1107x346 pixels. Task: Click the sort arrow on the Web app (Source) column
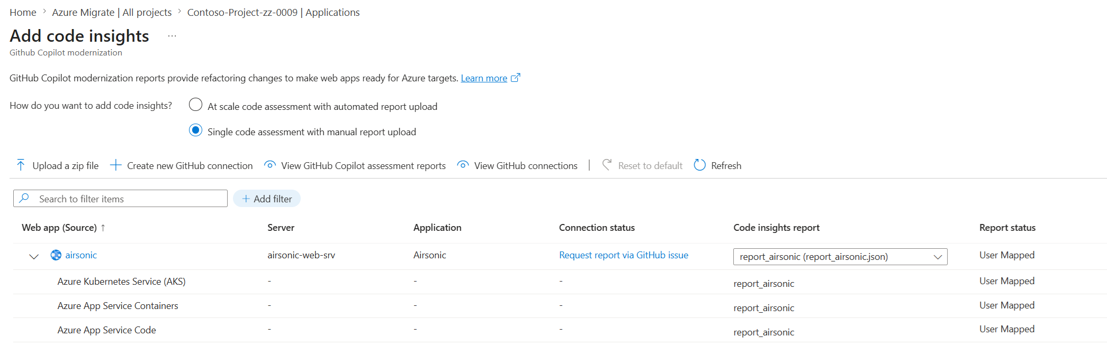coord(103,228)
